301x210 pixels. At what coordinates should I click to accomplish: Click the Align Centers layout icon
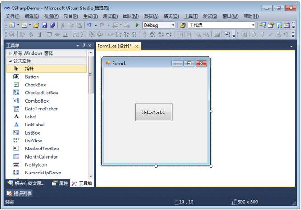(31, 34)
